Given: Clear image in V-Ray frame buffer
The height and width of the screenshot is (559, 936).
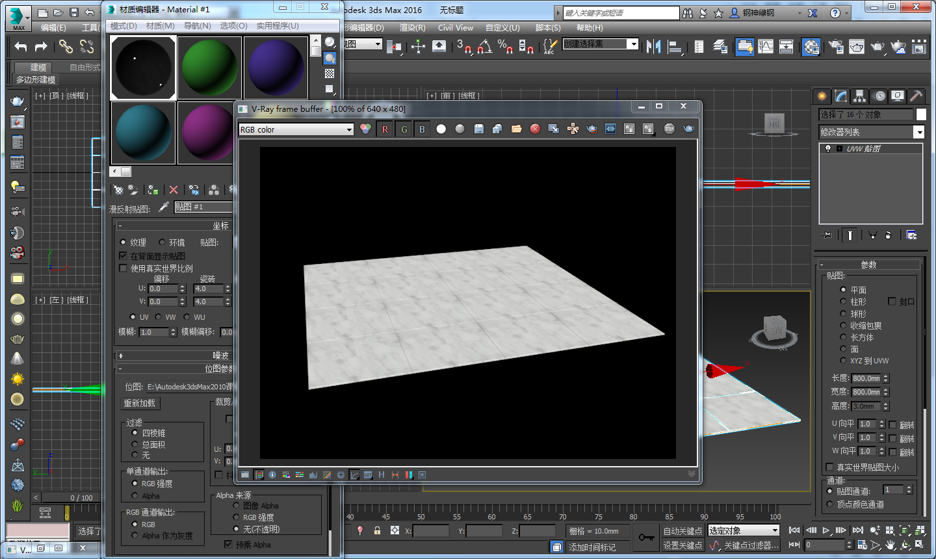Looking at the screenshot, I should coord(535,129).
